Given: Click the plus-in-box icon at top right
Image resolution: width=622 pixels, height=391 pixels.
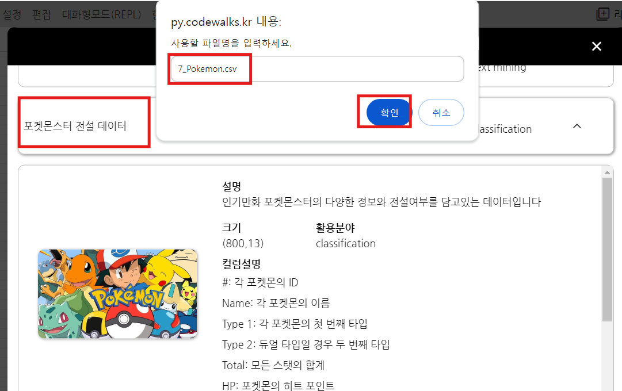Looking at the screenshot, I should (602, 14).
